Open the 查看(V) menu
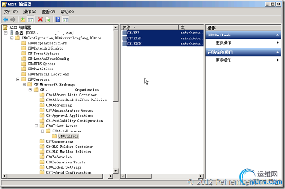The image size is (285, 189). (x=49, y=12)
